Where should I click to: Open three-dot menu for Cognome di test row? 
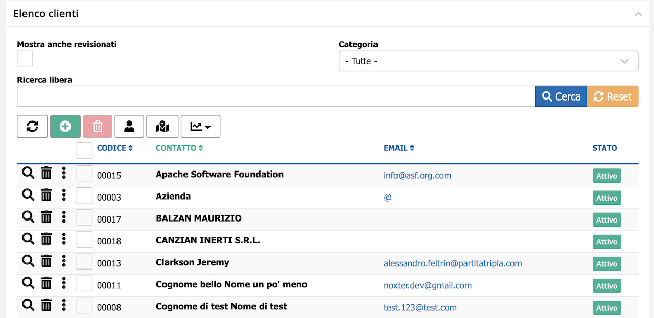click(64, 305)
